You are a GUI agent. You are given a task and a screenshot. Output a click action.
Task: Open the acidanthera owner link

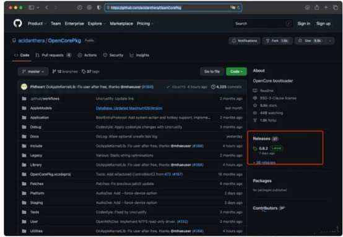point(32,41)
